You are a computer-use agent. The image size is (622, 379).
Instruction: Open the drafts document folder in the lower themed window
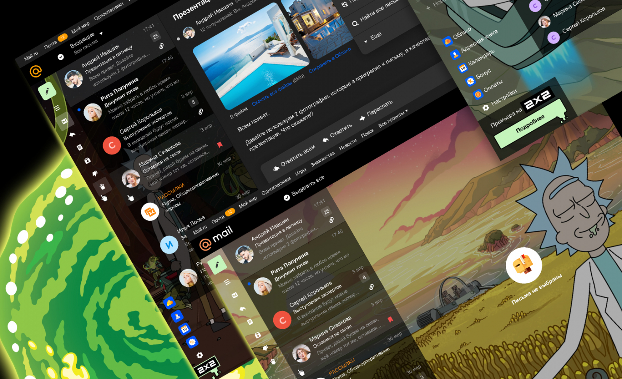(x=250, y=322)
